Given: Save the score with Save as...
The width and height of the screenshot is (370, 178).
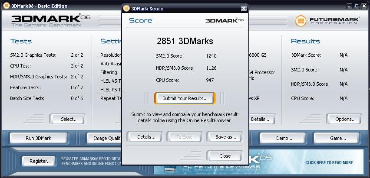Looking at the screenshot, I should (225, 137).
